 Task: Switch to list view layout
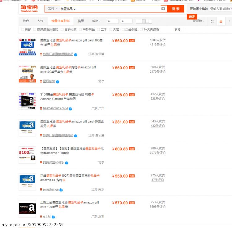click(x=221, y=21)
